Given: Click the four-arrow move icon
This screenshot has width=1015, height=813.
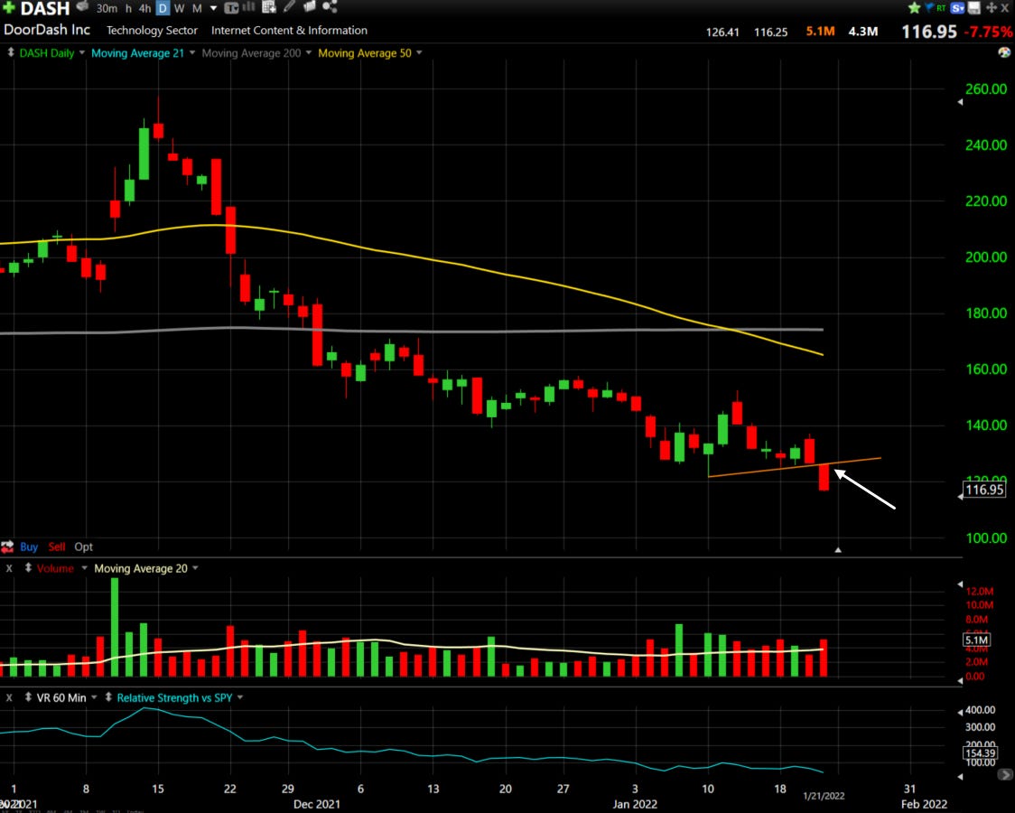Looking at the screenshot, I should coord(991,8).
